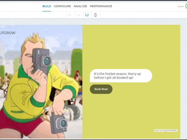Switch to the ANALYZE tab
Image resolution: width=187 pixels, height=140 pixels.
80,6
